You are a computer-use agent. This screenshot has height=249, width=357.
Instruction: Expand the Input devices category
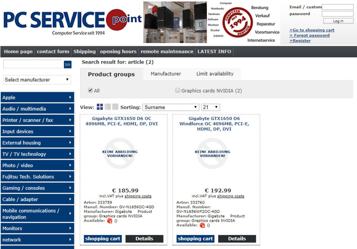click(37, 132)
